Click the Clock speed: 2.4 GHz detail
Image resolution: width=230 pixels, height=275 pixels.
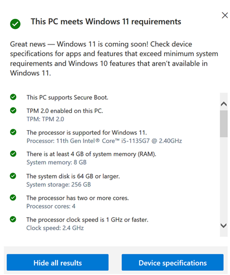pyautogui.click(x=55, y=228)
